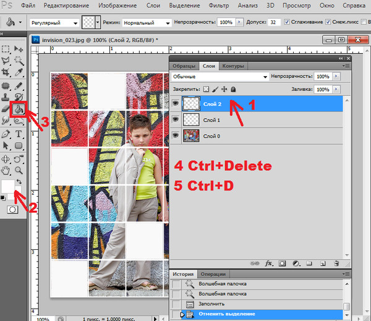371x321 pixels.
Task: Select the Zoom magnifier tool
Action: click(x=19, y=170)
